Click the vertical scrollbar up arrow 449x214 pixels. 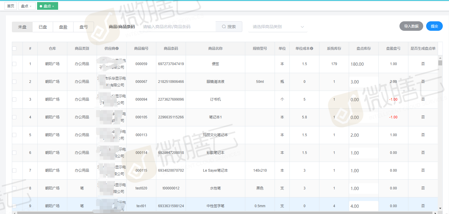(x=440, y=58)
